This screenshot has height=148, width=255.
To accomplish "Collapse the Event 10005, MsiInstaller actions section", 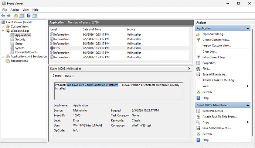I will pos(248,105).
